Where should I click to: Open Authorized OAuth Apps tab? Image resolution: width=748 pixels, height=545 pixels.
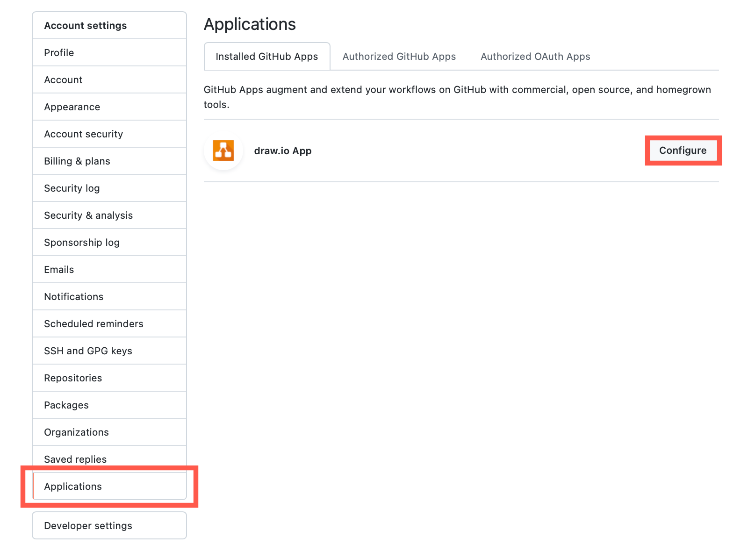[535, 56]
